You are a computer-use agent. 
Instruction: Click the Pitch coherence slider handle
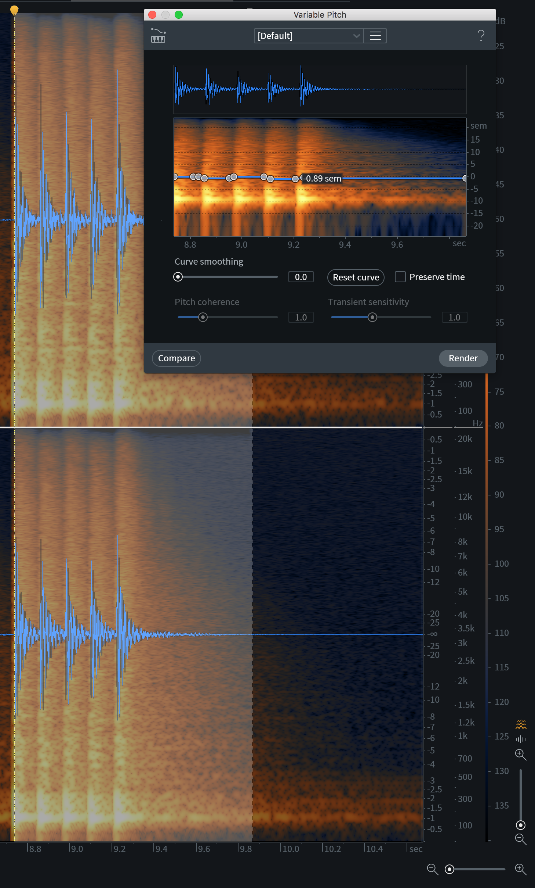click(203, 317)
